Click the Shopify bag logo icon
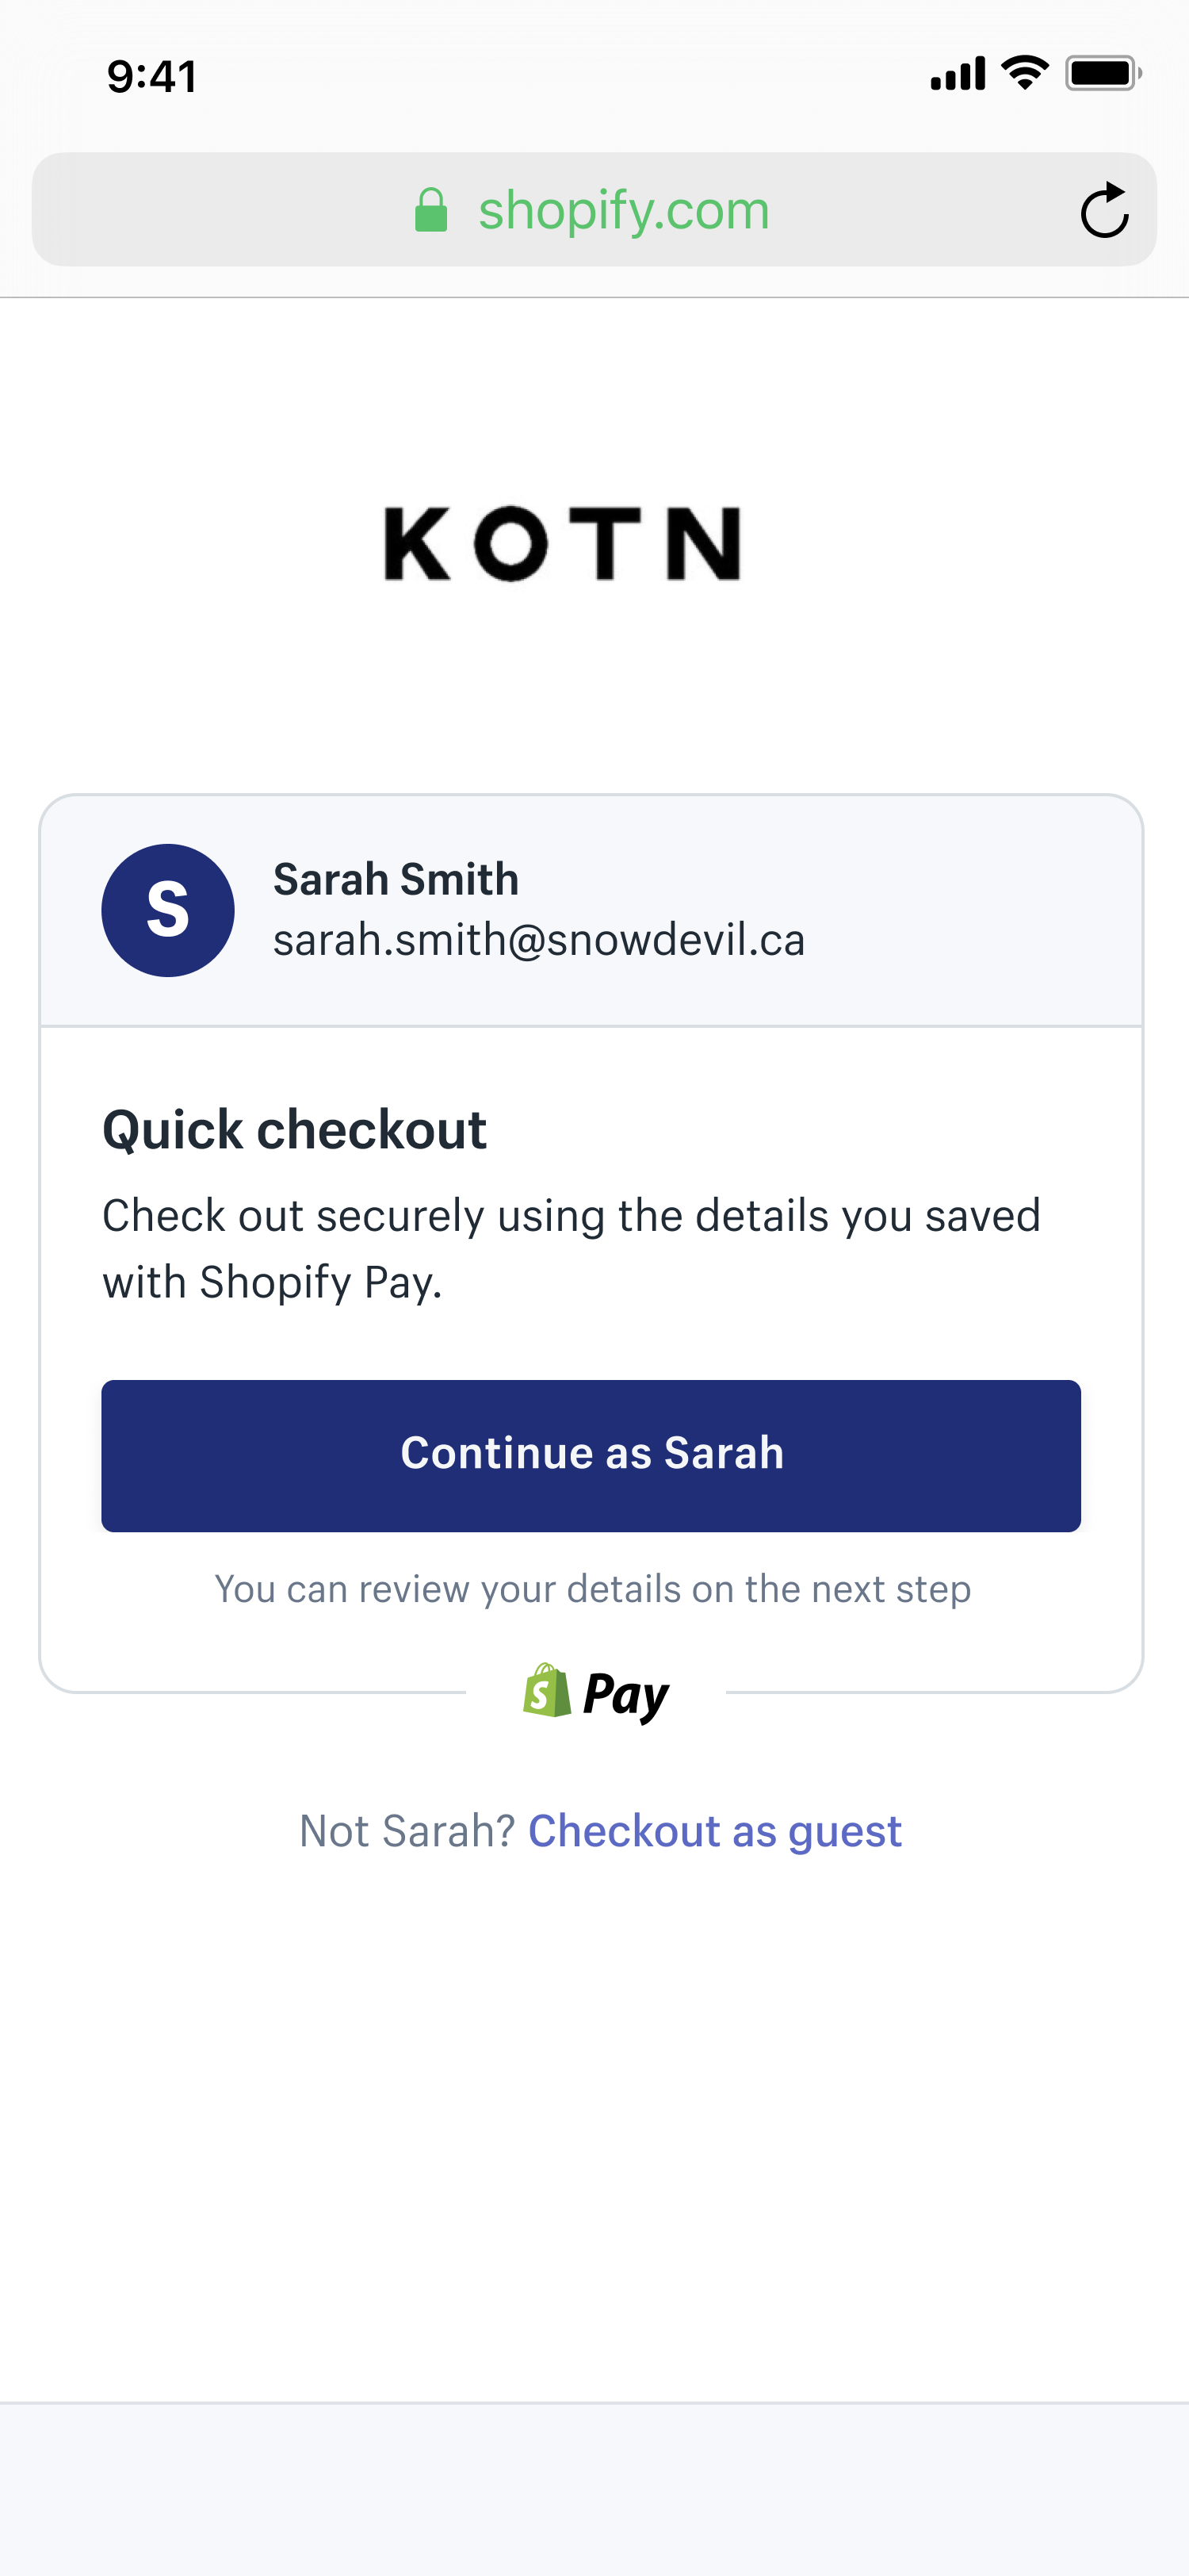 click(x=546, y=1691)
